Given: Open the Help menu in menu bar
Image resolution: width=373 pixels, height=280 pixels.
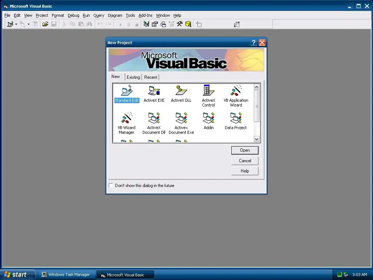Looking at the screenshot, I should [177, 15].
